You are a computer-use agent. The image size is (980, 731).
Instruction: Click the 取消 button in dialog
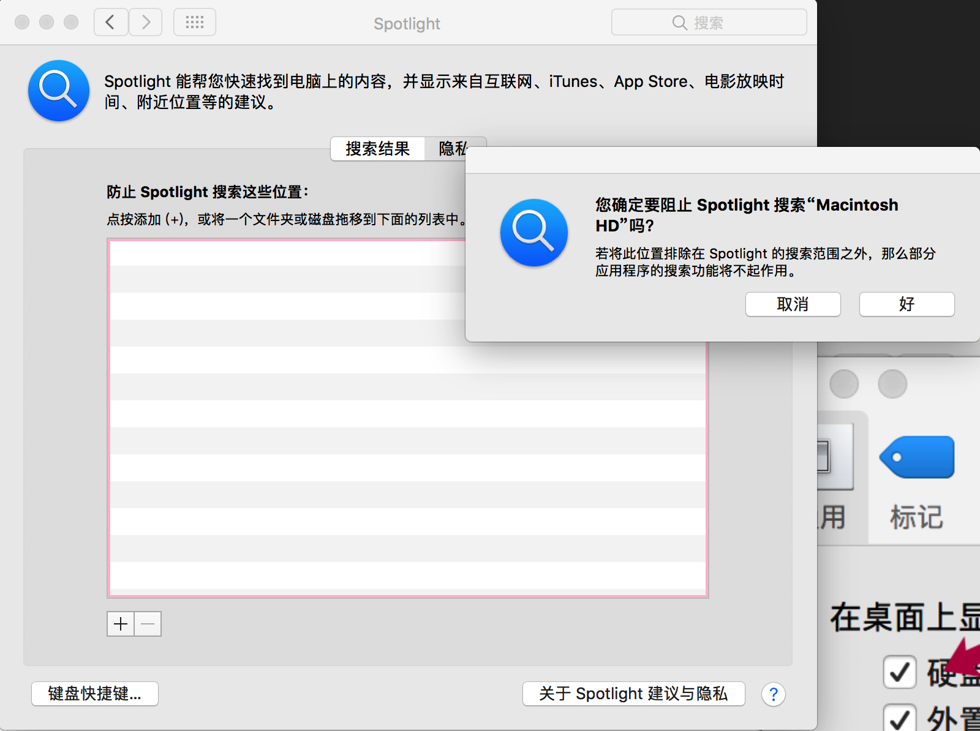(x=793, y=304)
